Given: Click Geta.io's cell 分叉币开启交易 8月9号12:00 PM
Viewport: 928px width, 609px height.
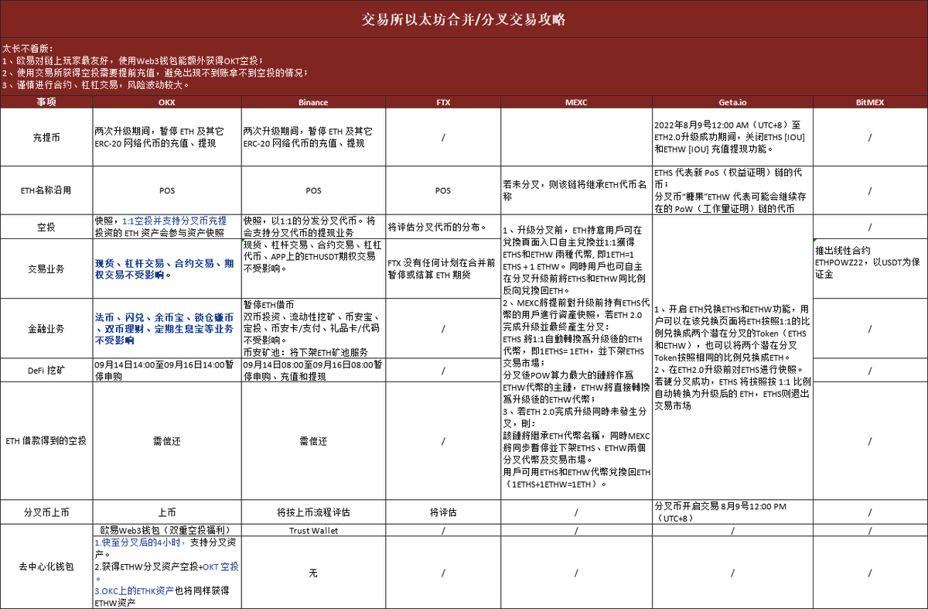Looking at the screenshot, I should 732,512.
